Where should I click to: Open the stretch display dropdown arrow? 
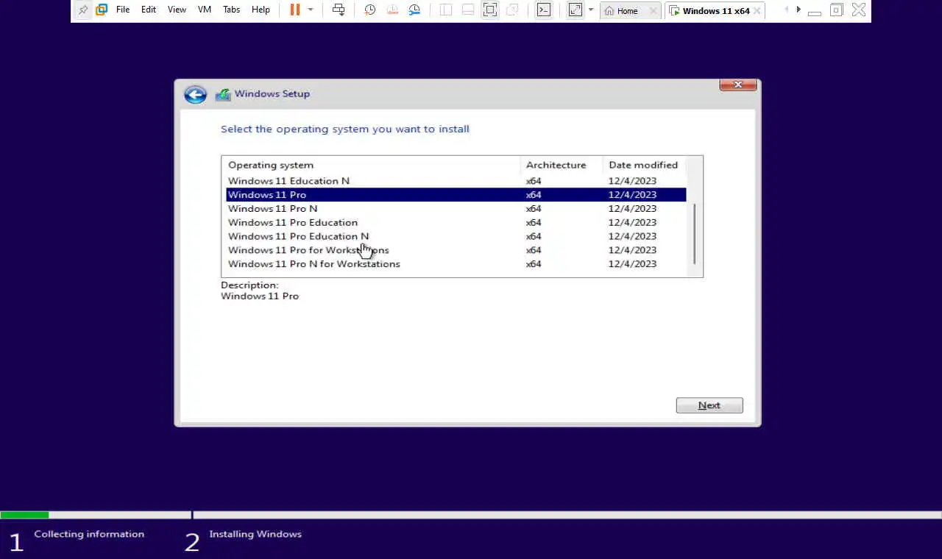coord(590,10)
